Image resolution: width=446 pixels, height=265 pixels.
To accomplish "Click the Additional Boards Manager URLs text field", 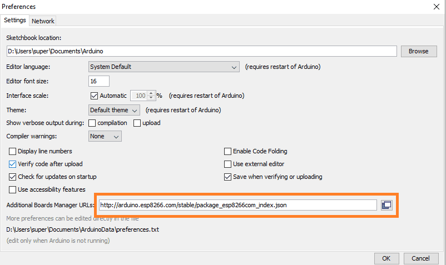I will [x=238, y=205].
